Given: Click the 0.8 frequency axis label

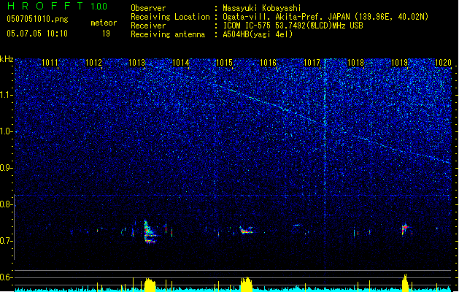Looking at the screenshot, I should point(6,204).
